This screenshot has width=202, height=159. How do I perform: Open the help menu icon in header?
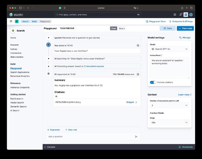(x=175, y=15)
